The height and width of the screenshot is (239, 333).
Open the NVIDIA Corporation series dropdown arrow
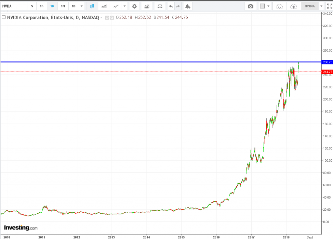point(101,18)
